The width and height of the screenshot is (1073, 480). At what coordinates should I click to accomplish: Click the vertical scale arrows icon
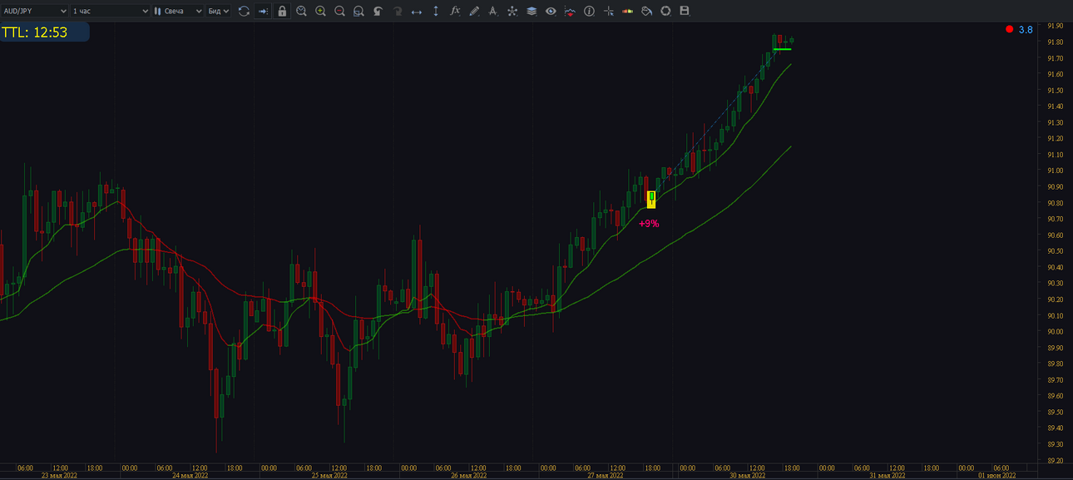coord(436,11)
